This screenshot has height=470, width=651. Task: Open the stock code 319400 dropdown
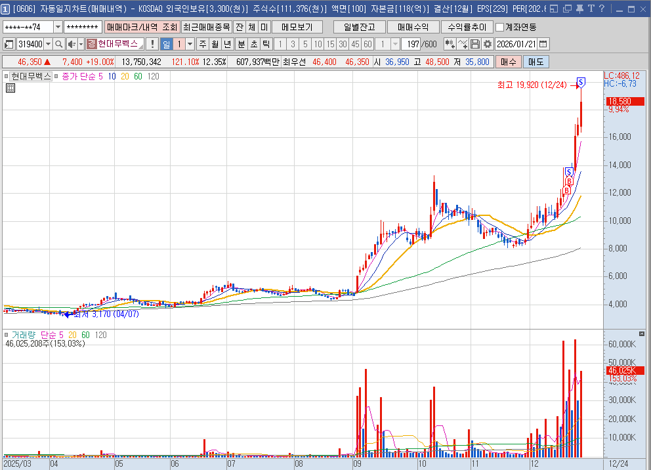coord(48,44)
